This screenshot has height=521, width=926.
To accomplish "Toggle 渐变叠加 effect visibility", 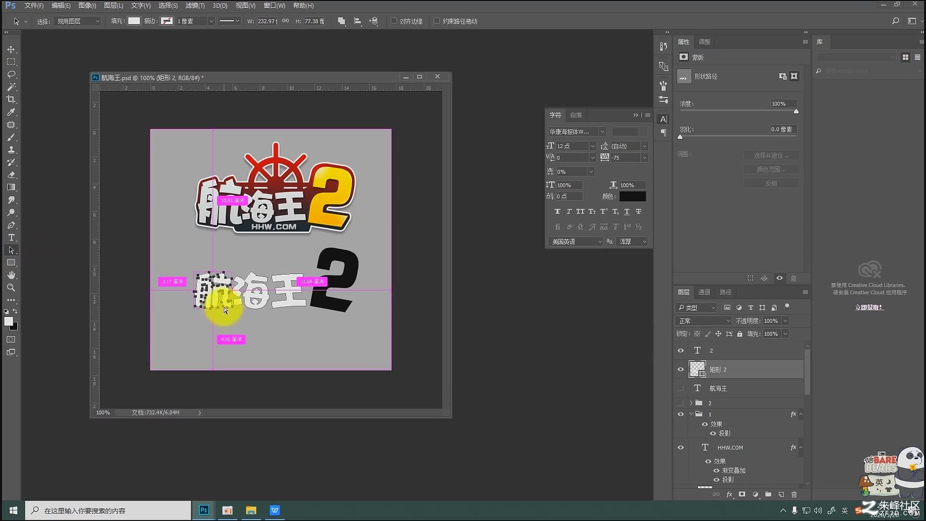I will pyautogui.click(x=716, y=471).
